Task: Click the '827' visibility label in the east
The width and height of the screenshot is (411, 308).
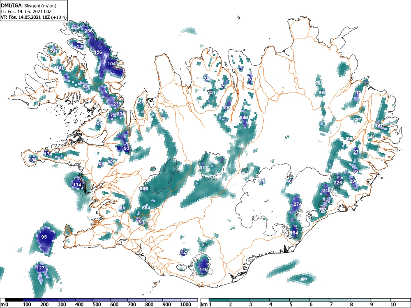Action: [357, 120]
